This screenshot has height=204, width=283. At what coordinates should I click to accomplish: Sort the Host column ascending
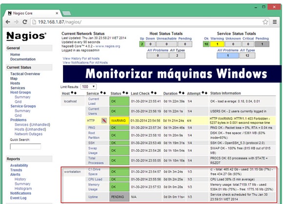point(72,93)
